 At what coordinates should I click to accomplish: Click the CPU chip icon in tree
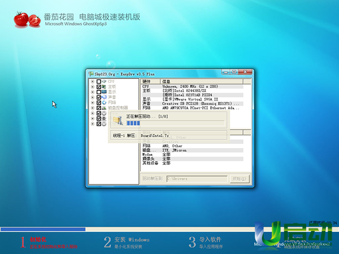104,81
